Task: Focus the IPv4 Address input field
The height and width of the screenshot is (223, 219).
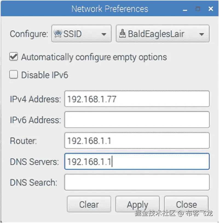Action: coord(137,99)
